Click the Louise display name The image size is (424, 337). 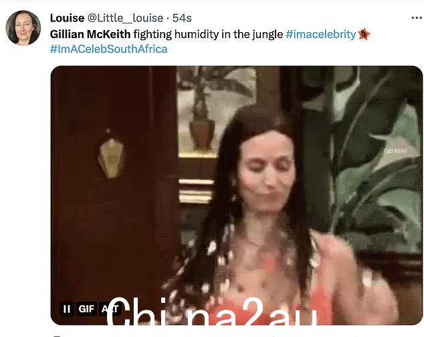coord(67,18)
